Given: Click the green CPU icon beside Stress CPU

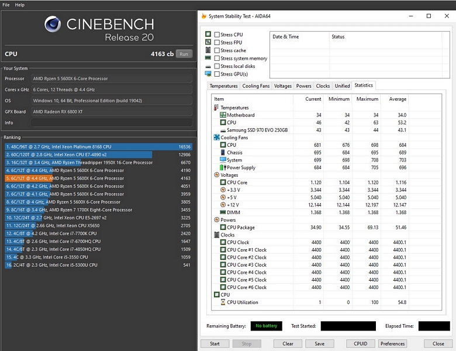Looking at the screenshot, I should coord(208,35).
